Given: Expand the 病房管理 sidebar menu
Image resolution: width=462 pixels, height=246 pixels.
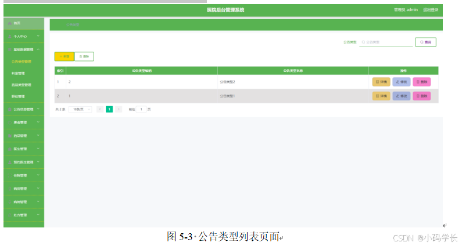Looking at the screenshot, I should [24, 189].
